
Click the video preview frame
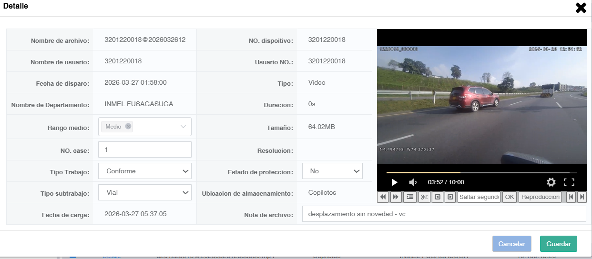point(482,105)
